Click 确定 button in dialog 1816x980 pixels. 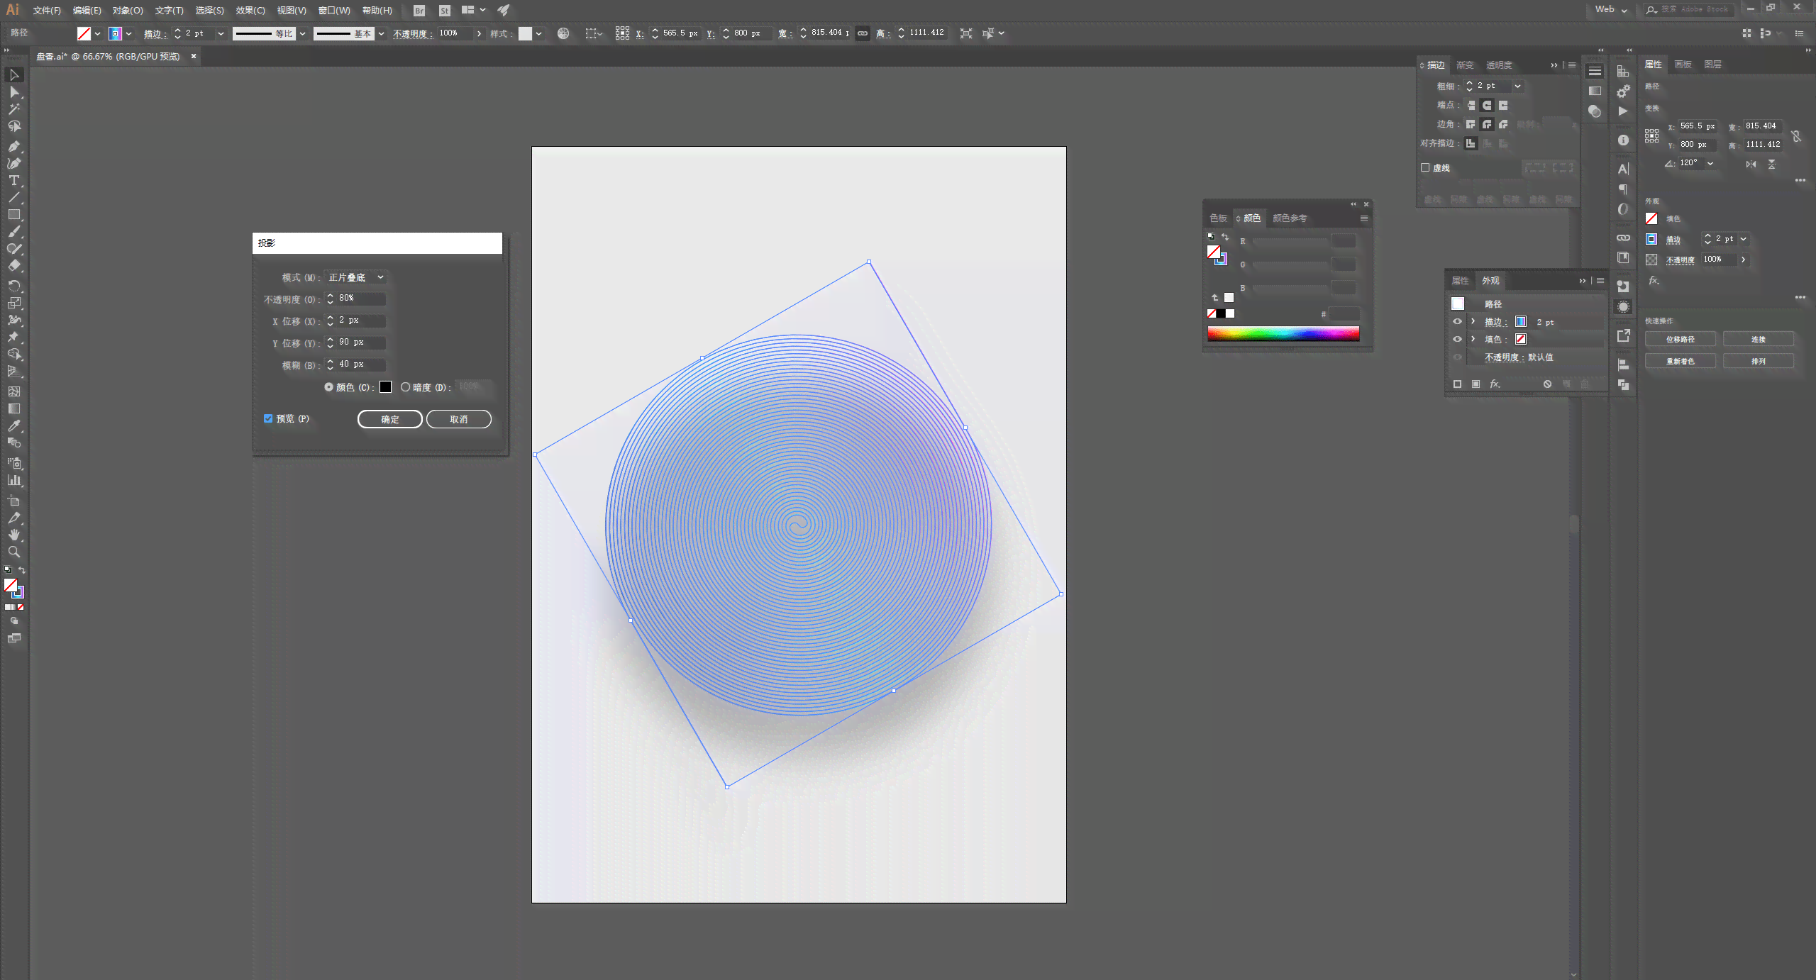click(x=389, y=419)
